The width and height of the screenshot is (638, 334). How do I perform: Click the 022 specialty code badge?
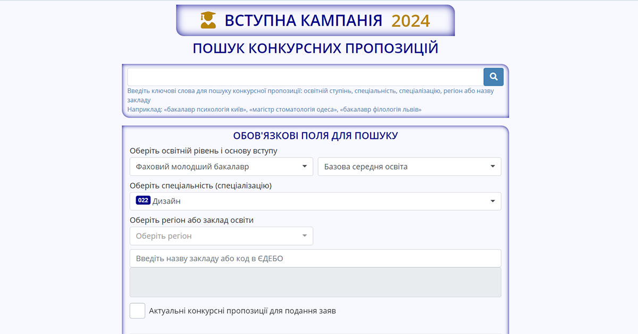[143, 201]
